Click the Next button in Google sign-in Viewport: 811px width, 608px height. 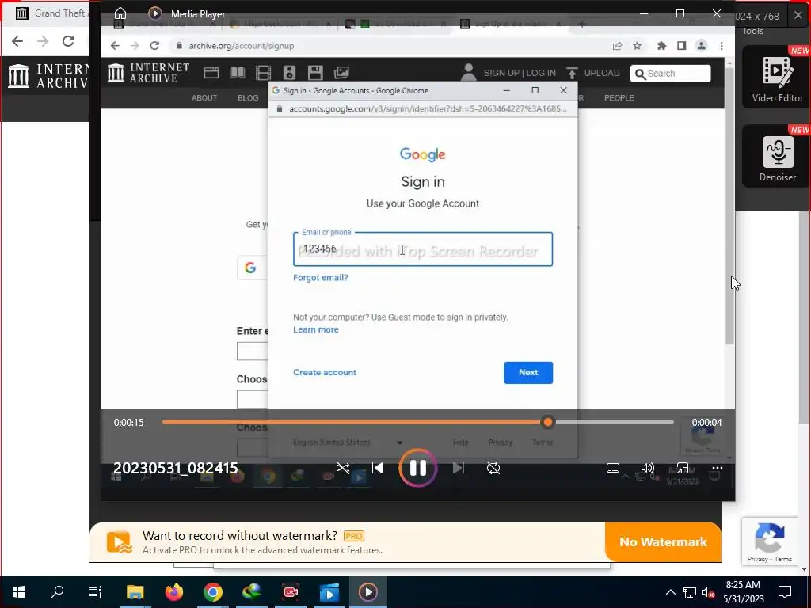pos(528,372)
